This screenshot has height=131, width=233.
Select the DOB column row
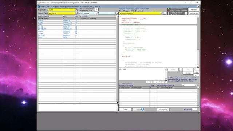(x=77, y=37)
